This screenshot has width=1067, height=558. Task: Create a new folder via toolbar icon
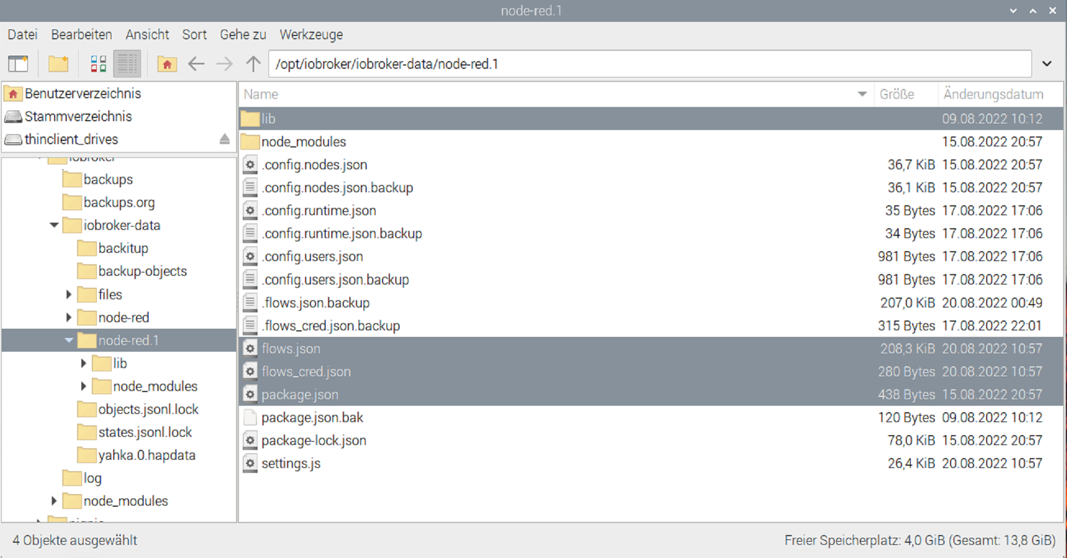[x=58, y=64]
